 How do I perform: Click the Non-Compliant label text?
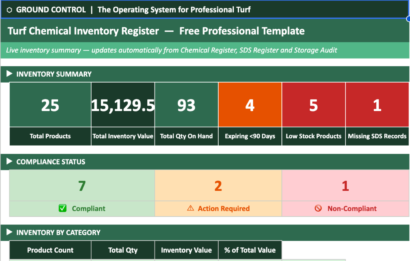pyautogui.click(x=352, y=208)
